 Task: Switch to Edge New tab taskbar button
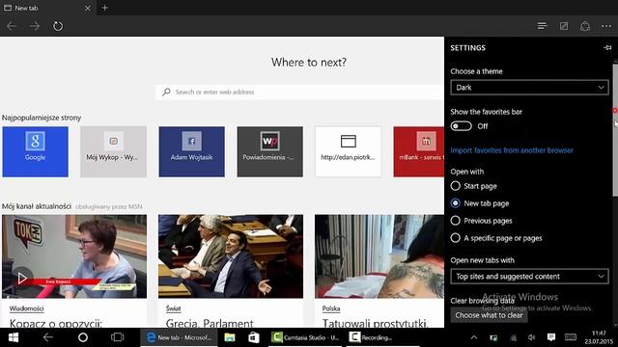[x=180, y=337]
